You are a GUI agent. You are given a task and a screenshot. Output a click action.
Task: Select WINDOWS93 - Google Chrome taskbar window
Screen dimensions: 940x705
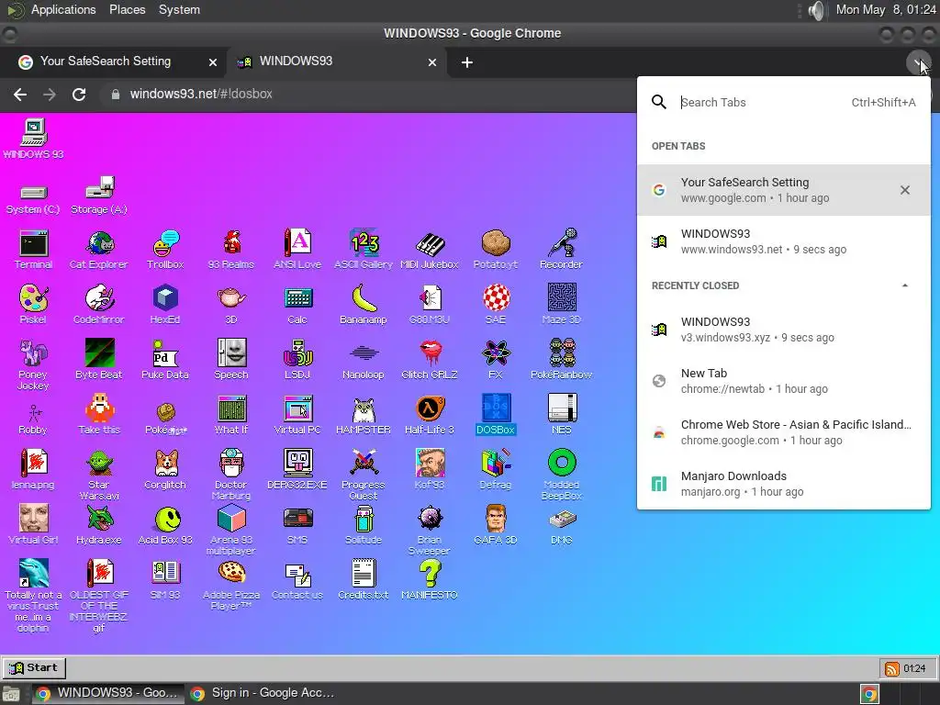point(106,693)
